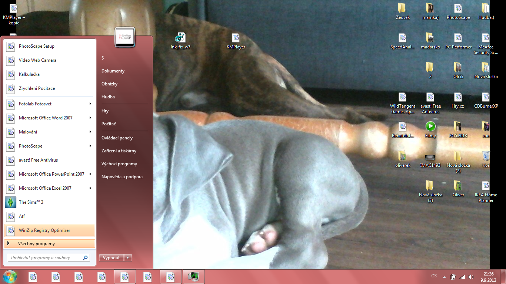Expand PowerPoint 2007 recent files arrow

tap(90, 174)
